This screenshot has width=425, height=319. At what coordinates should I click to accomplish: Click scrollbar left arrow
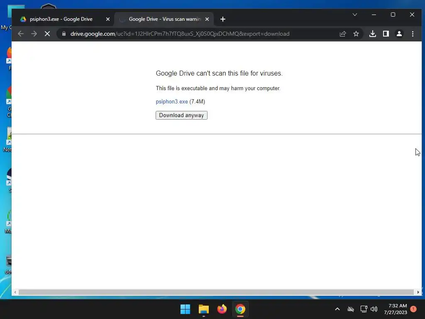(15, 292)
